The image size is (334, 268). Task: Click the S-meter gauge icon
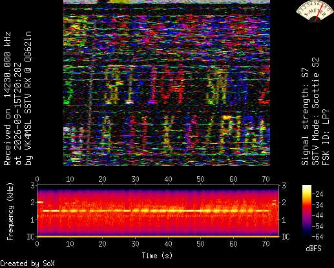pyautogui.click(x=315, y=11)
